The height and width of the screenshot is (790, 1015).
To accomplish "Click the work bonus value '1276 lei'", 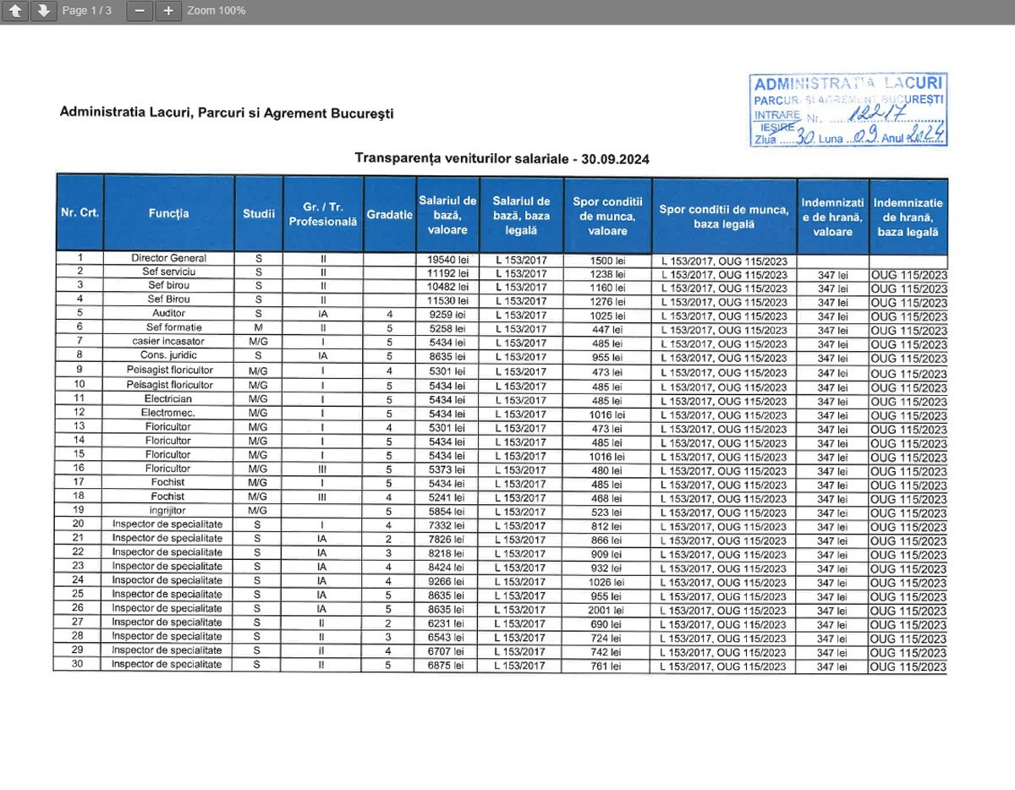I will (607, 301).
